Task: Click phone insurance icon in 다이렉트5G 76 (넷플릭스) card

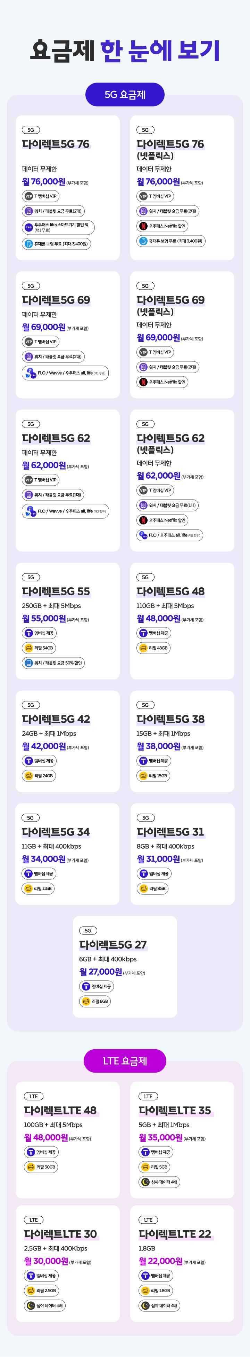Action: tap(143, 241)
